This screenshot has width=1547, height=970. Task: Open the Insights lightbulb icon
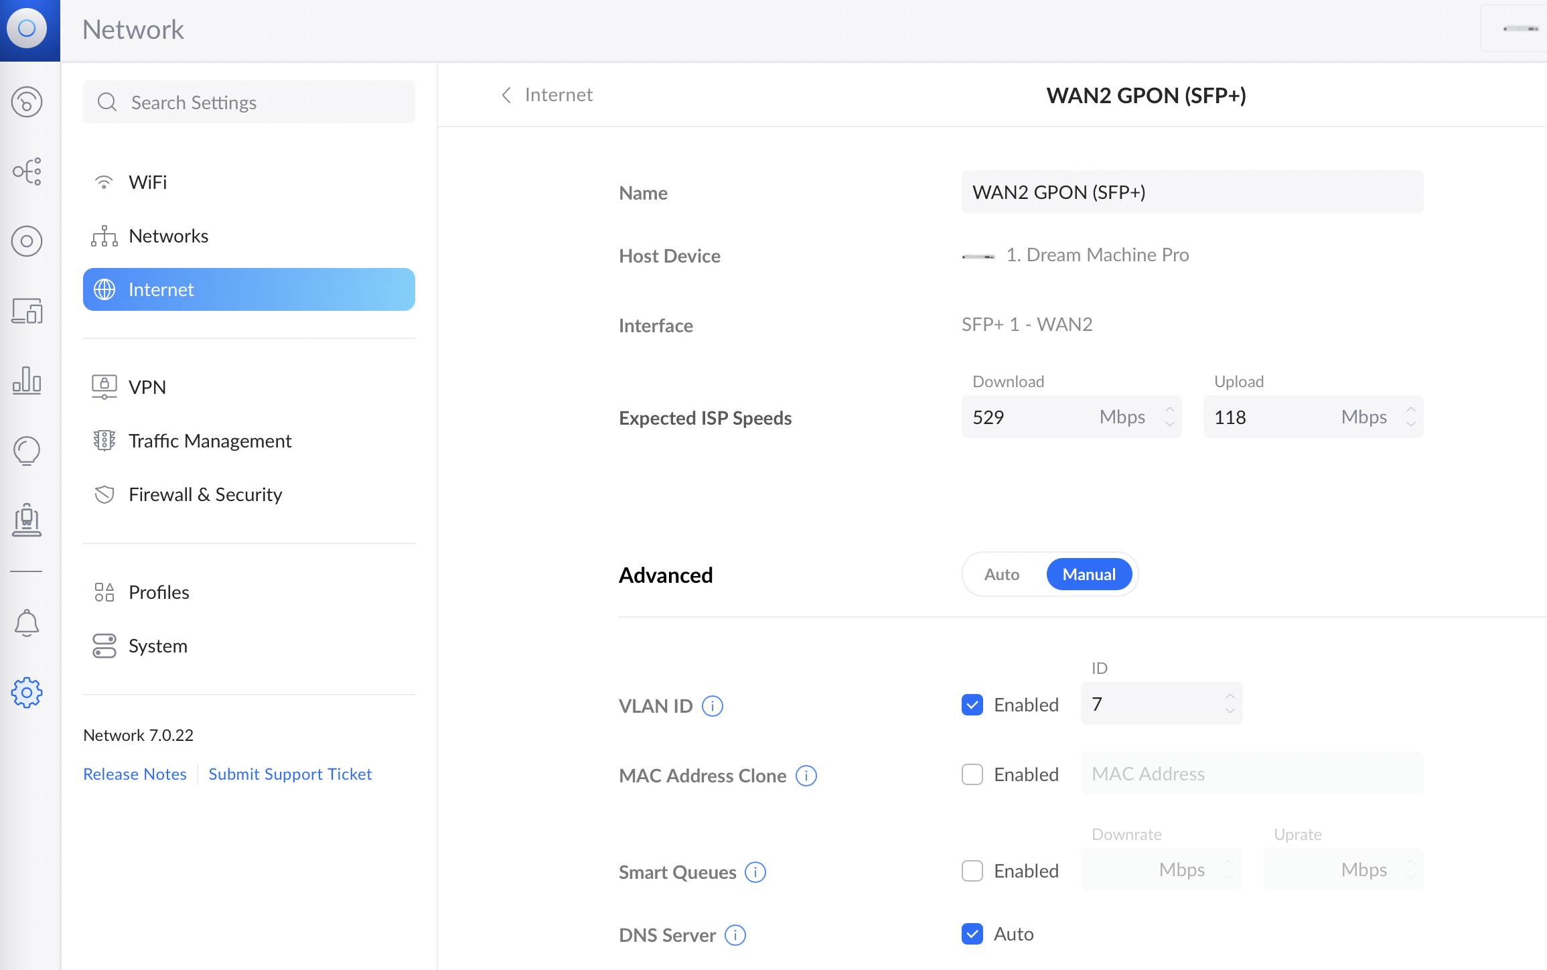pyautogui.click(x=27, y=451)
